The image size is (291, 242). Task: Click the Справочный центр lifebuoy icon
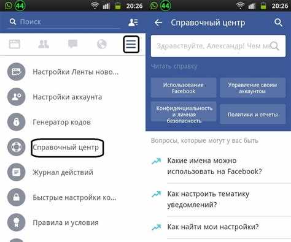[17, 147]
